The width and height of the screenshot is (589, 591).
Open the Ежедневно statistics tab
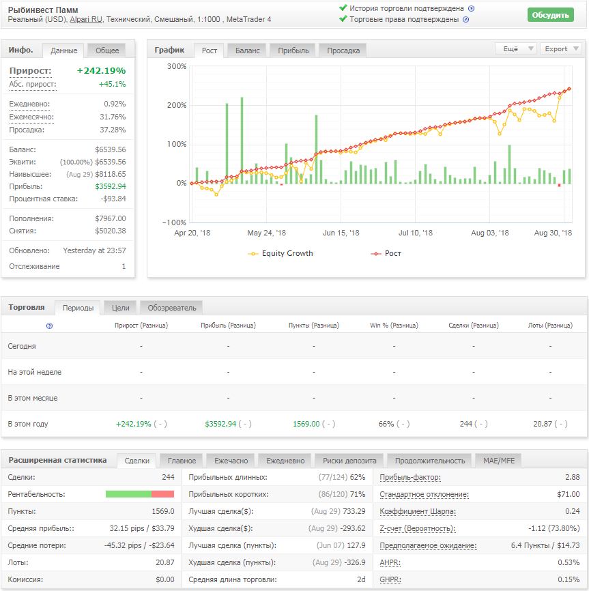pos(285,461)
